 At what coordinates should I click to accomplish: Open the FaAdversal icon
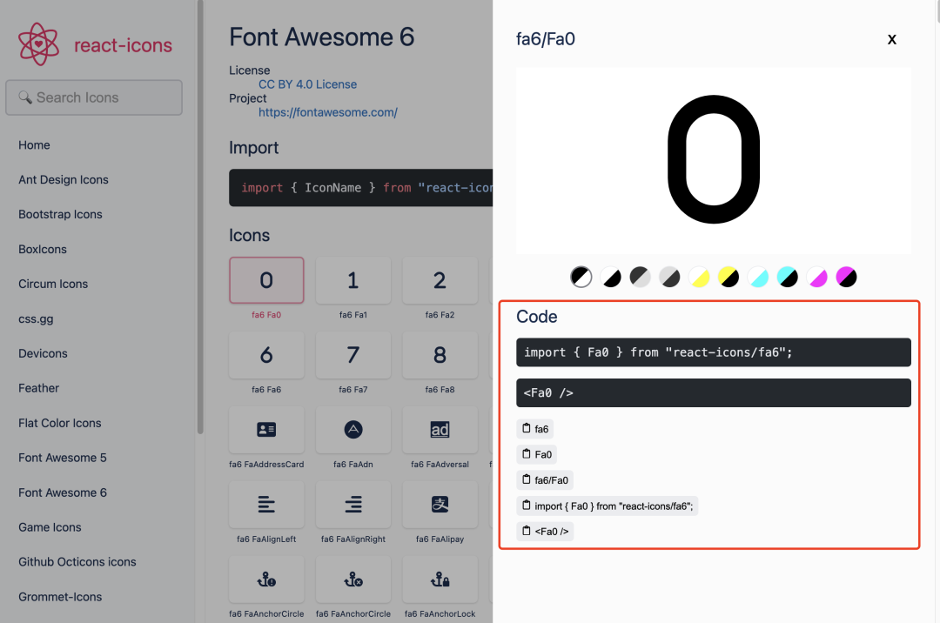[x=440, y=430]
